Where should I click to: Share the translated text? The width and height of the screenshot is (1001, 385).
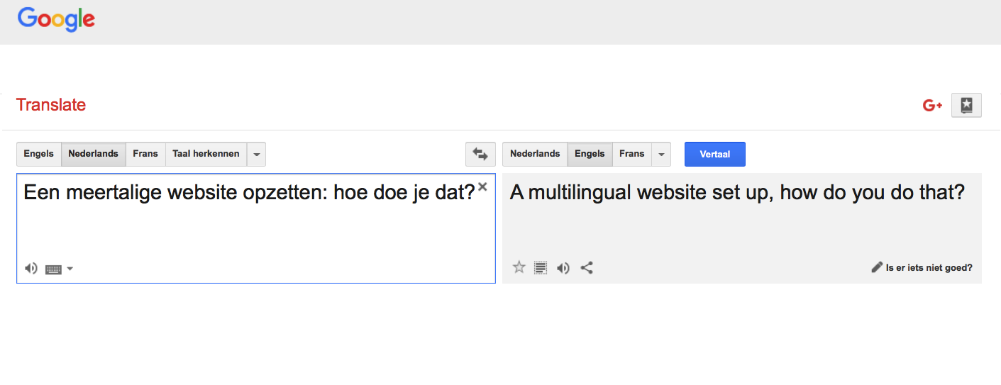(x=587, y=267)
